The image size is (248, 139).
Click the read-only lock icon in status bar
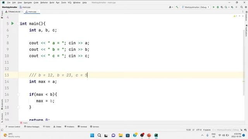[x=241, y=130]
